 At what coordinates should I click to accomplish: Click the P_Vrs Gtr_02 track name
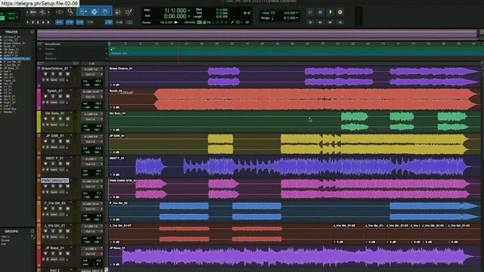coord(54,203)
